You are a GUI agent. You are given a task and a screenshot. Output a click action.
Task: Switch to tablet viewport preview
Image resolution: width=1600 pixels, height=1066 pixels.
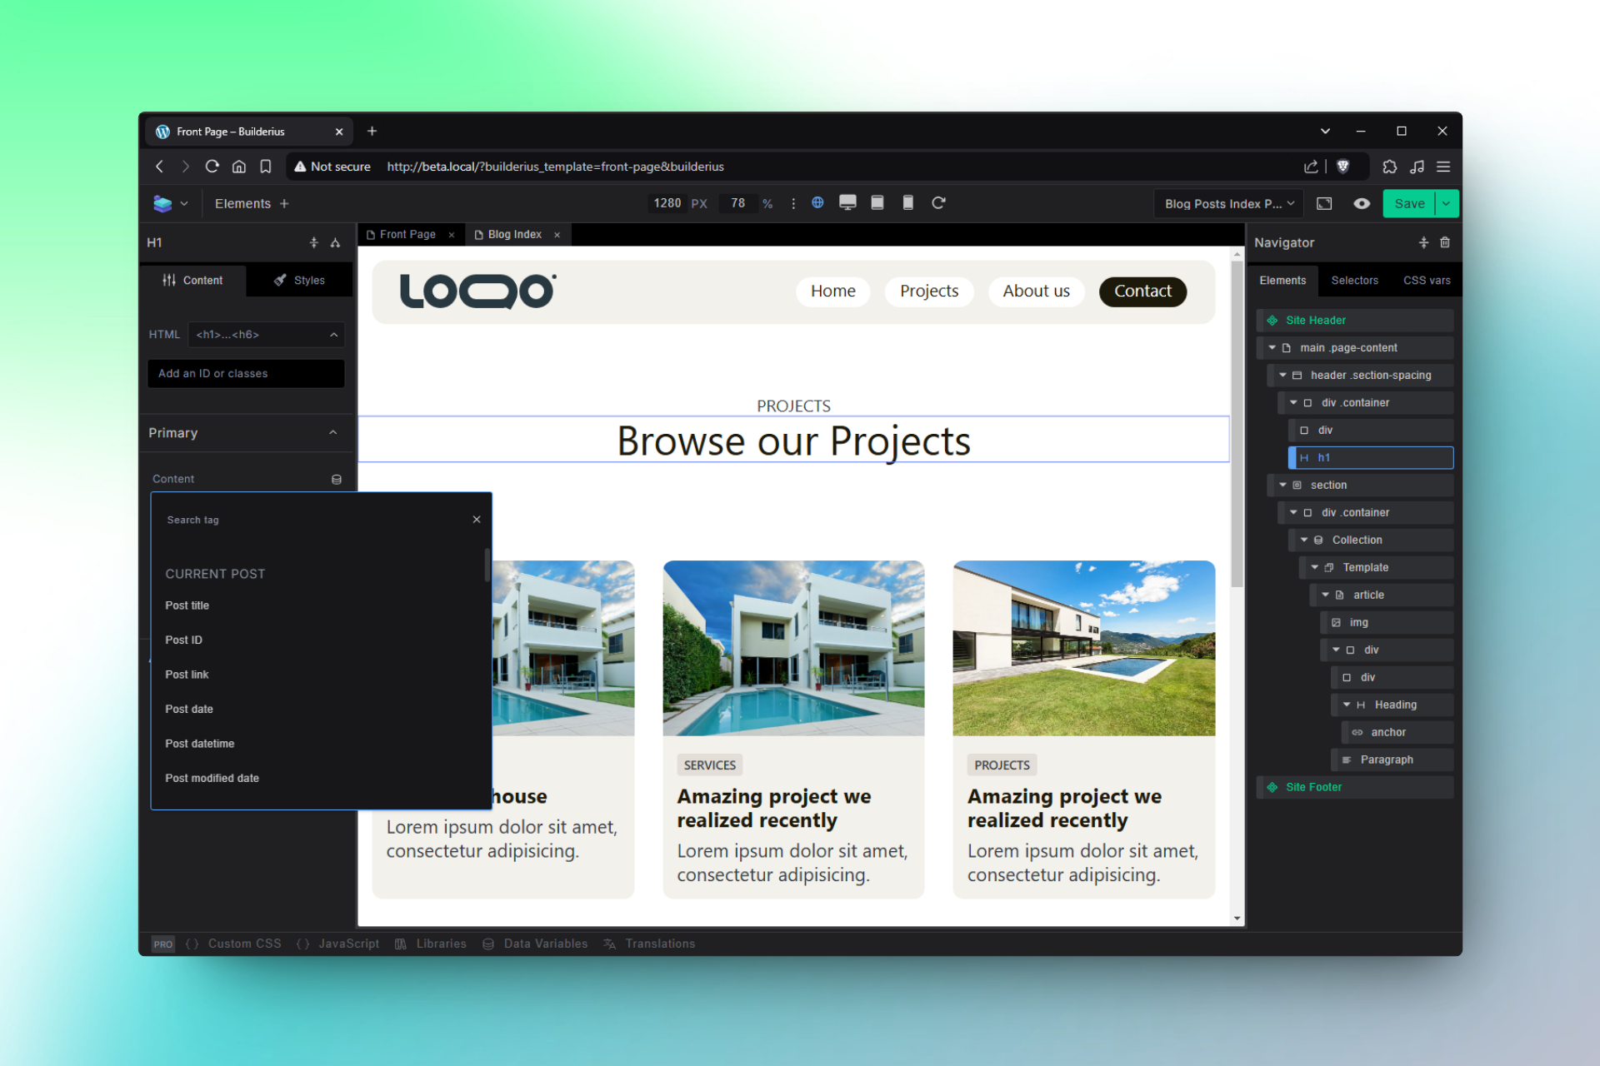coord(877,202)
